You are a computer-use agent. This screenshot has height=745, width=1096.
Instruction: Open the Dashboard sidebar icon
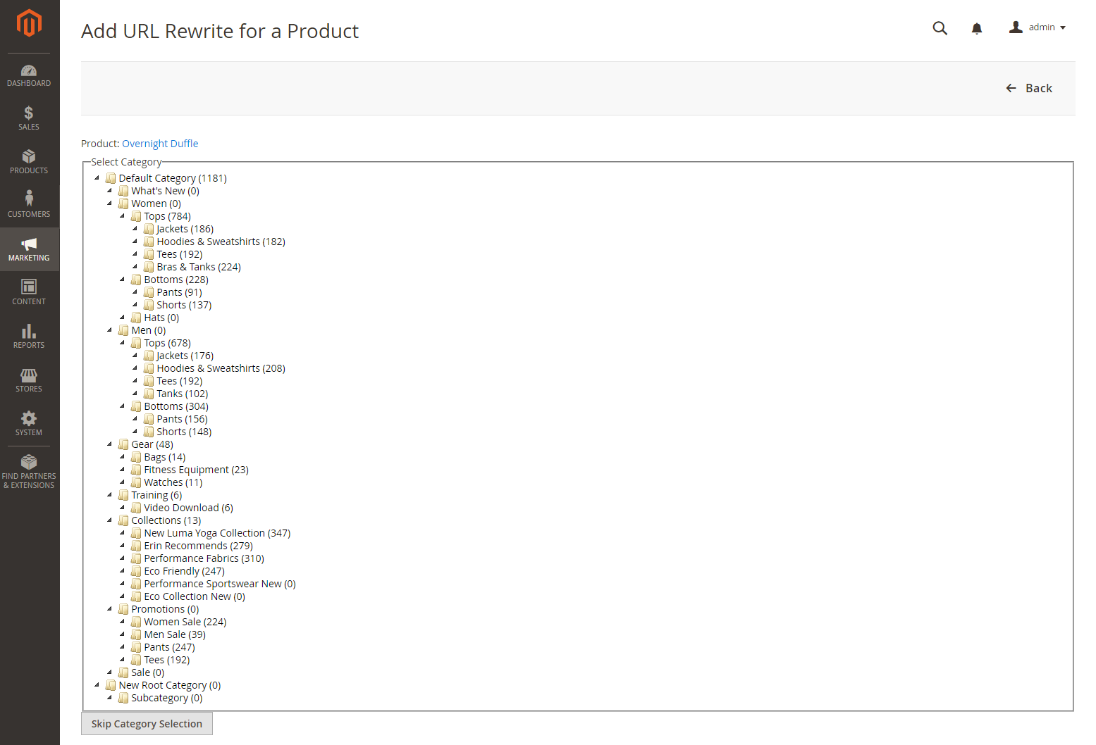(29, 70)
